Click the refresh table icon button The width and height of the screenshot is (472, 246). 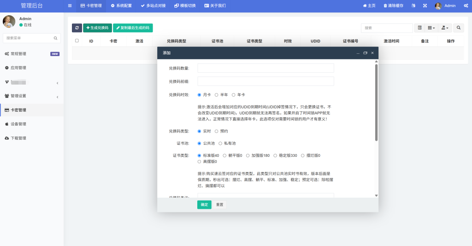pyautogui.click(x=77, y=28)
